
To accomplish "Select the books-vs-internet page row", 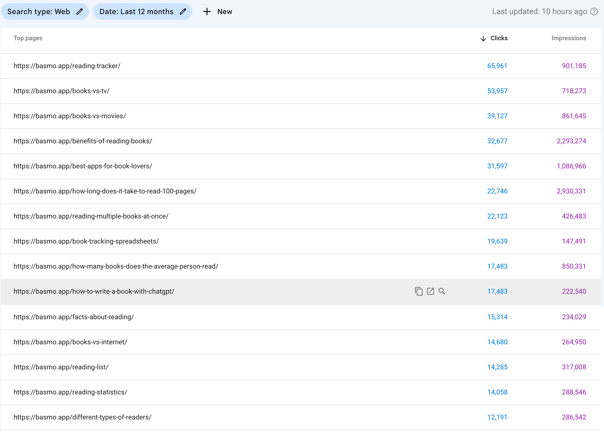I will tap(301, 342).
